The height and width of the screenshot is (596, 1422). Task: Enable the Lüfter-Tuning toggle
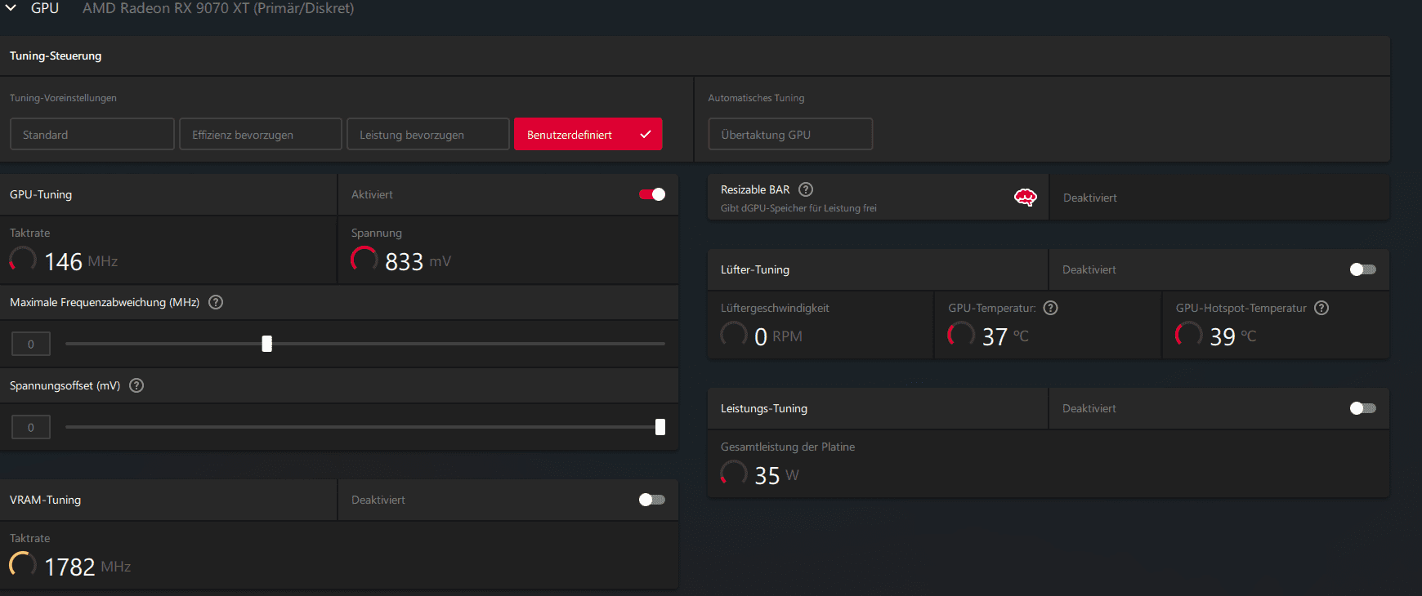point(1363,269)
